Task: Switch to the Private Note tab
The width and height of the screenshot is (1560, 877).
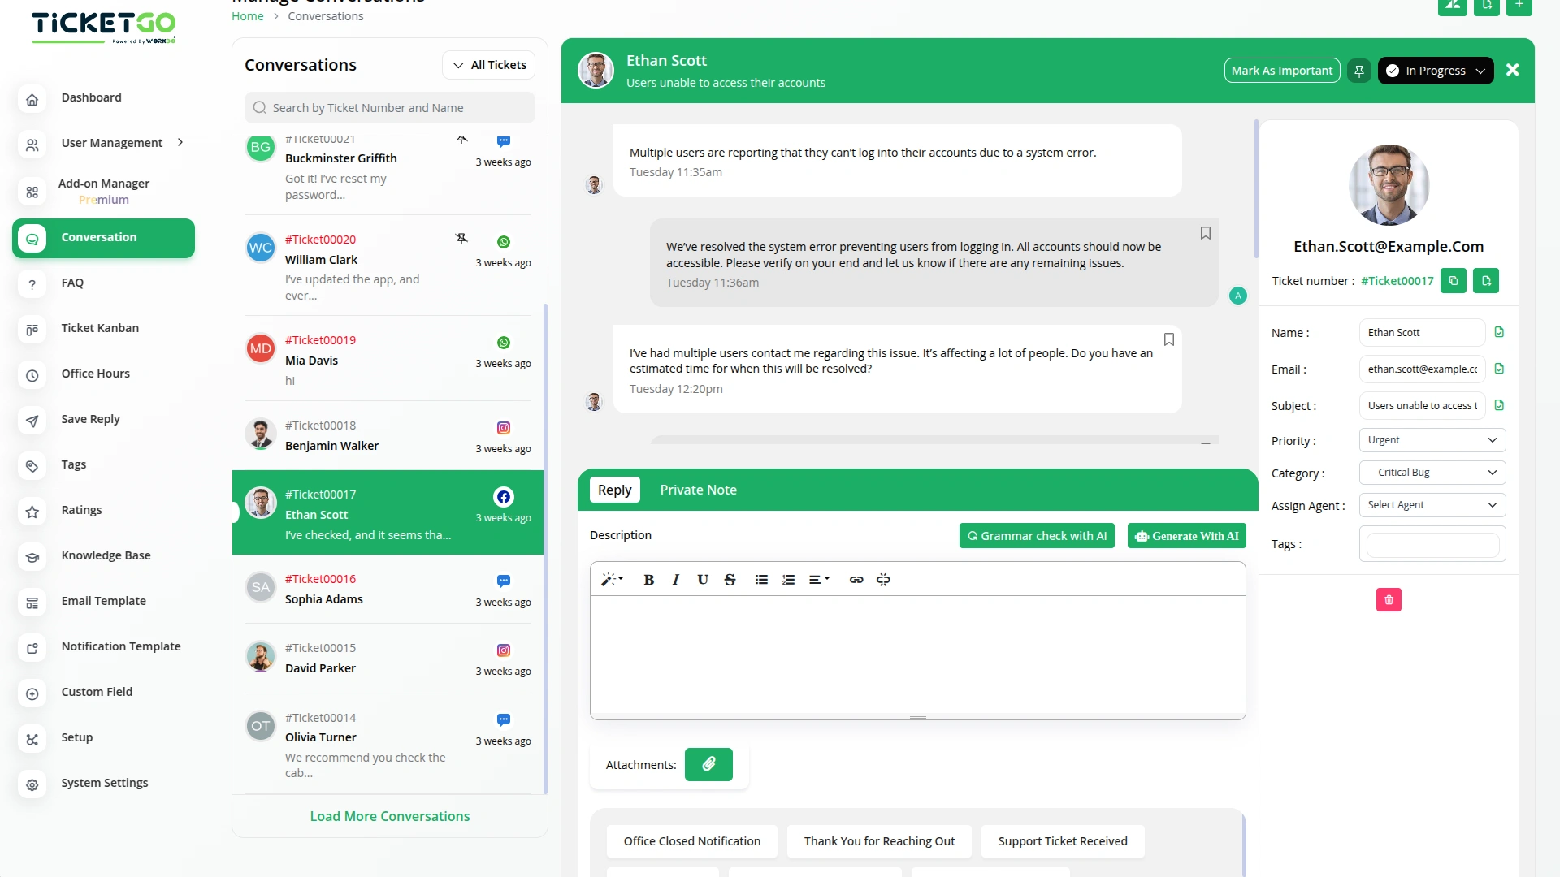Action: click(698, 490)
